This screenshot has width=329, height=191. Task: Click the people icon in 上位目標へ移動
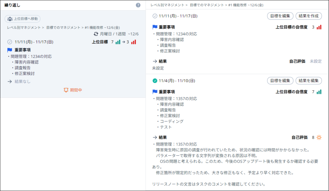coord(10,19)
